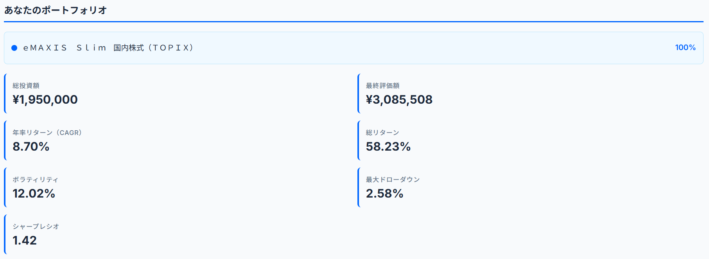Image resolution: width=709 pixels, height=259 pixels.
Task: Click the 100% allocation figure
Action: pos(685,47)
